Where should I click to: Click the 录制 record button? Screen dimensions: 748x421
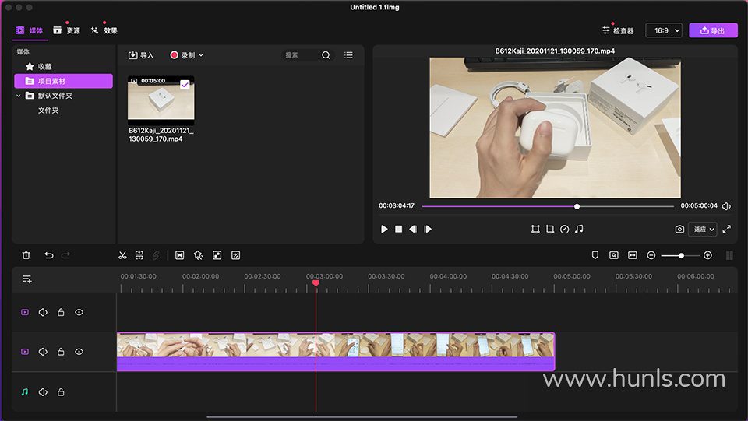[182, 55]
